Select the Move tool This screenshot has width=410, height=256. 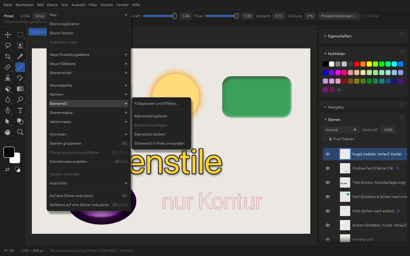[x=8, y=35]
